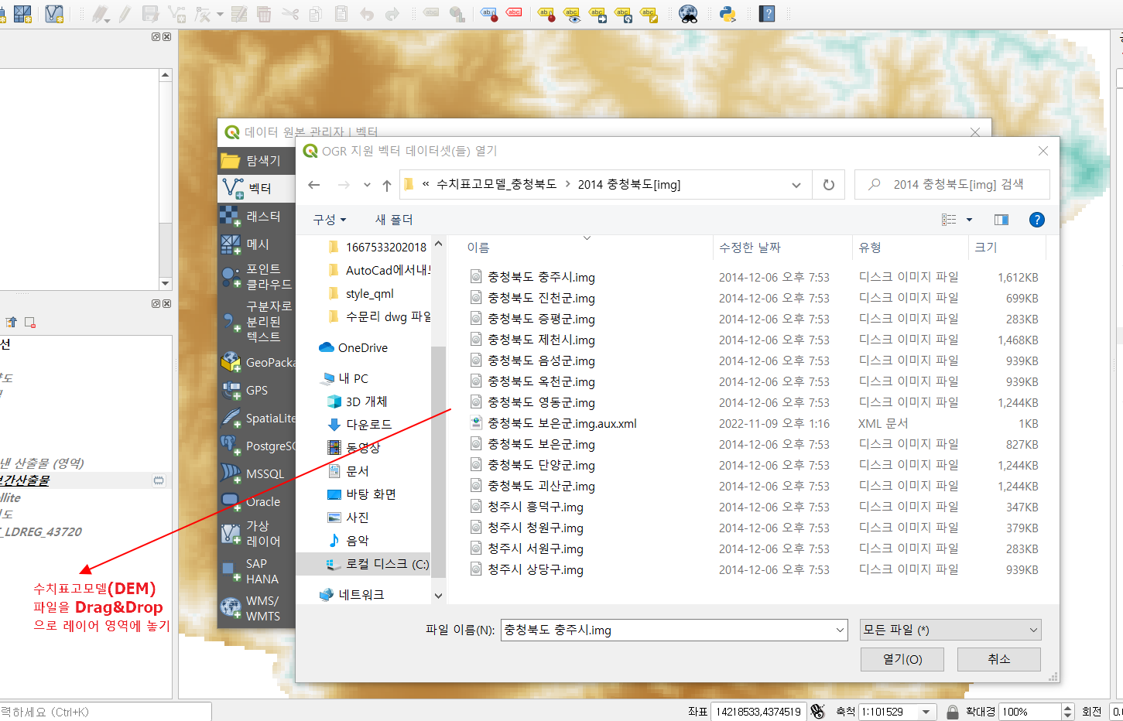Viewport: 1123px width, 721px height.
Task: Open the 축척 scale dropdown in the status bar
Action: (x=926, y=712)
